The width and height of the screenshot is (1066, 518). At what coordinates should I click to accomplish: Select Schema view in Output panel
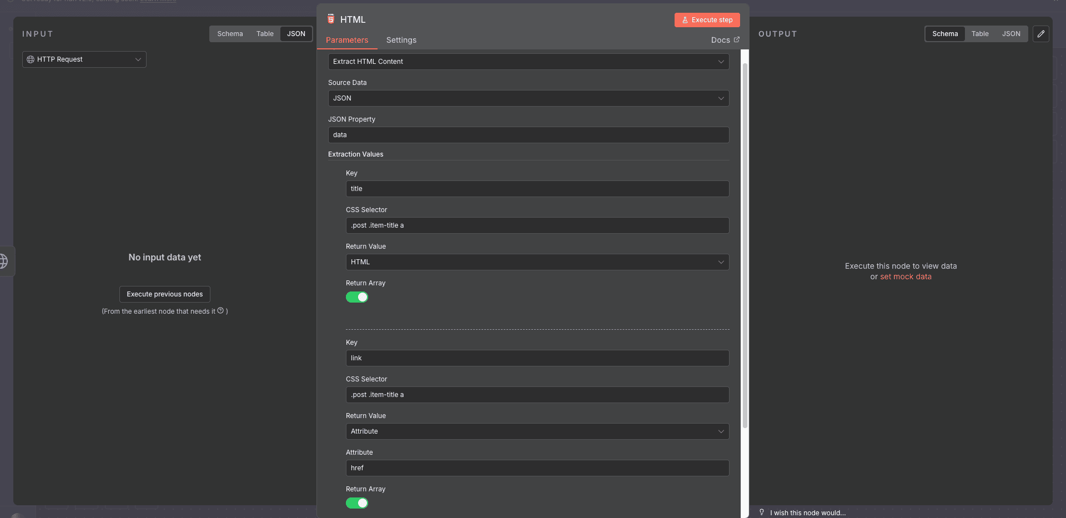pyautogui.click(x=945, y=34)
